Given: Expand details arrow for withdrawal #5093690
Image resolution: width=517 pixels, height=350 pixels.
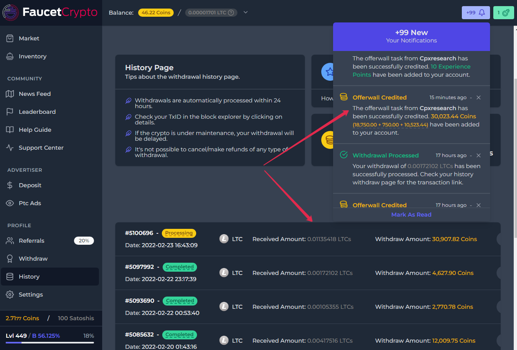Looking at the screenshot, I should coord(499,307).
